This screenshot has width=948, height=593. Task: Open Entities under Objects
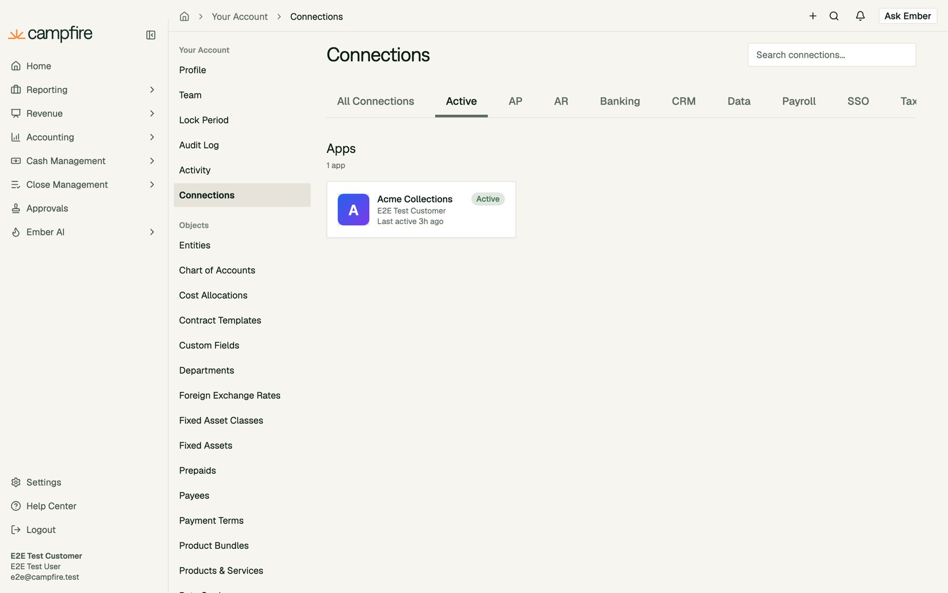(x=242, y=245)
